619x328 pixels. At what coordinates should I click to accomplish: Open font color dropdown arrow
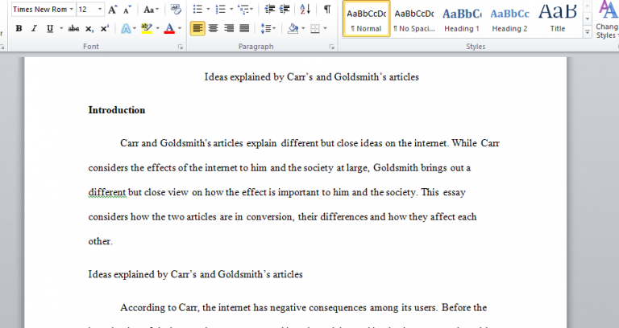point(180,29)
